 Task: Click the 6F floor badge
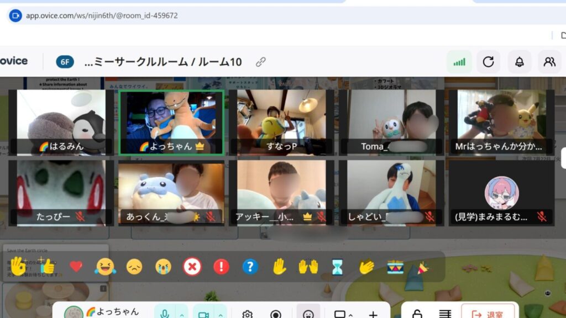point(65,62)
